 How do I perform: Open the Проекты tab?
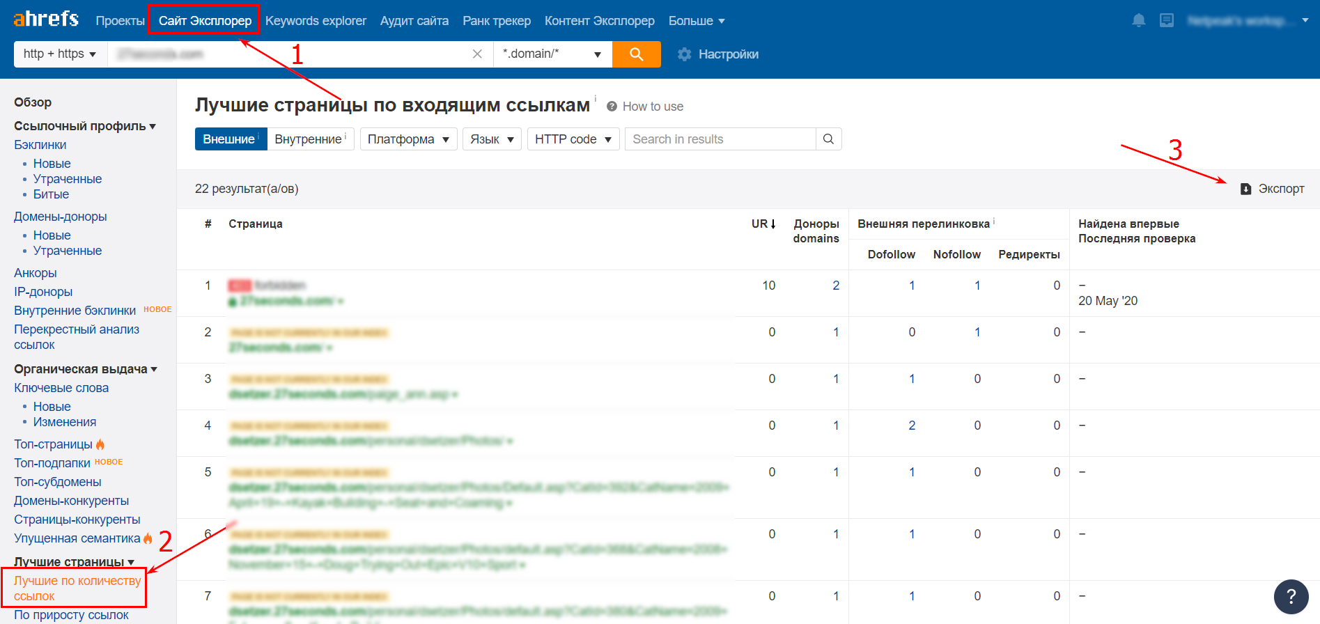pos(121,21)
